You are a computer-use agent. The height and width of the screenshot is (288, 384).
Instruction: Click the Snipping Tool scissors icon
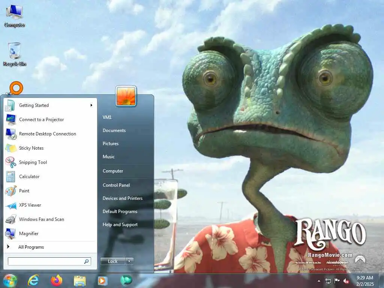11,162
